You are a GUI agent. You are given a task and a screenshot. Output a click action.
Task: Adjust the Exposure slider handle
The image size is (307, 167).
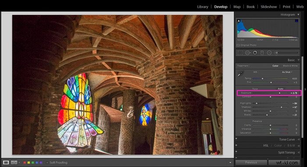click(280, 93)
